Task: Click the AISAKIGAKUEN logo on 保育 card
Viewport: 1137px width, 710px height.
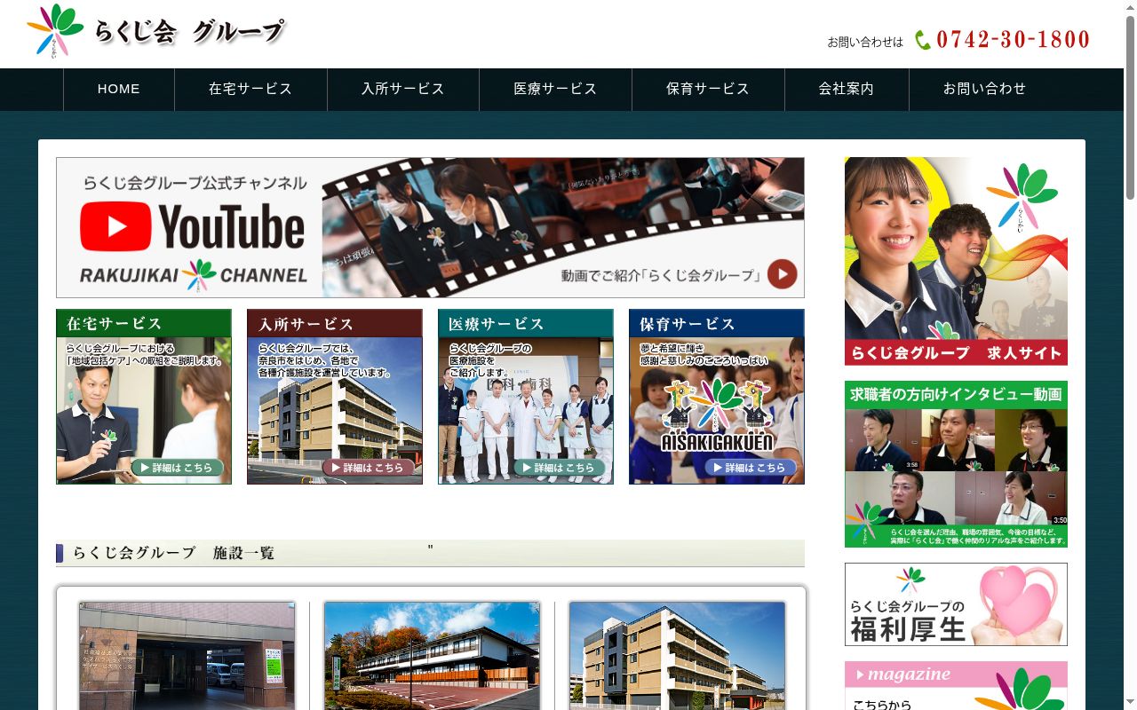Action: (717, 415)
